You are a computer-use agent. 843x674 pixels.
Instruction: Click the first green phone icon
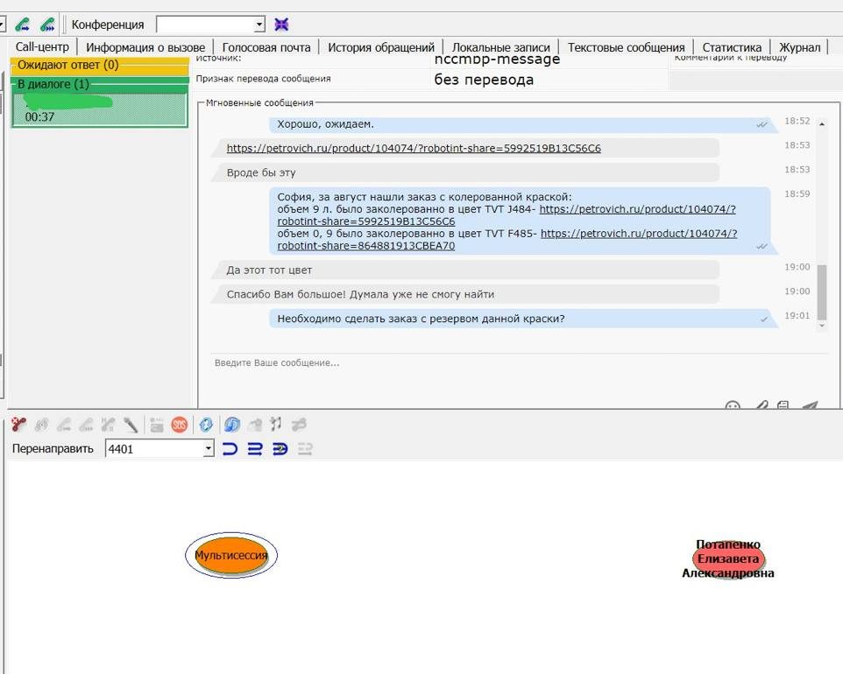click(23, 25)
